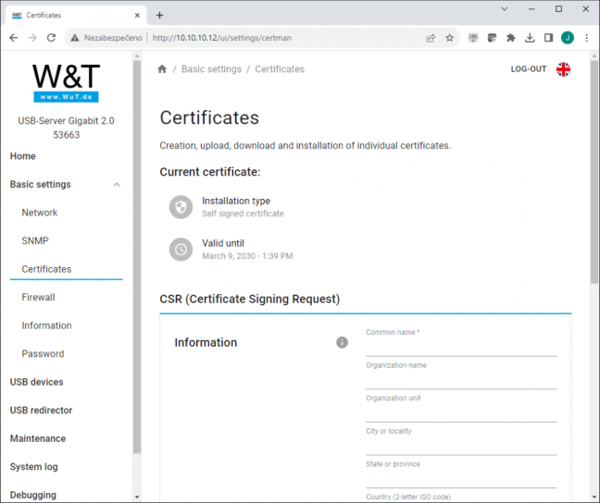Go to Home in the sidebar
Image resolution: width=600 pixels, height=503 pixels.
23,156
